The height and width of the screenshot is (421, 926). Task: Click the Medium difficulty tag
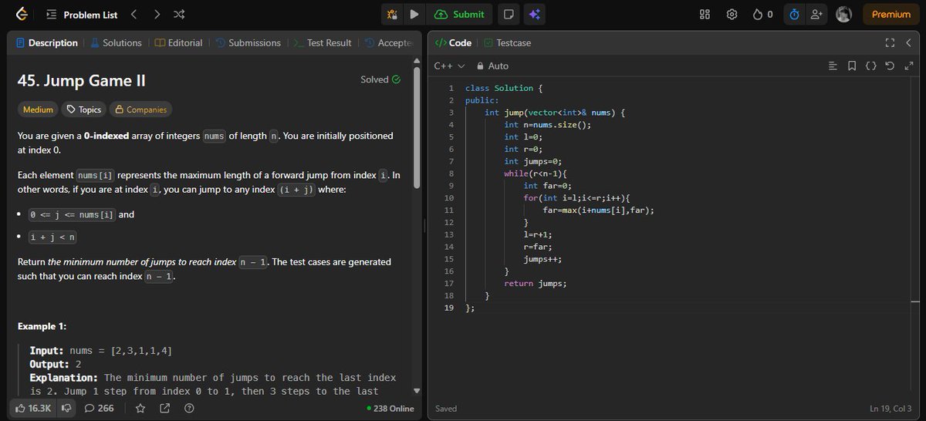click(x=38, y=109)
